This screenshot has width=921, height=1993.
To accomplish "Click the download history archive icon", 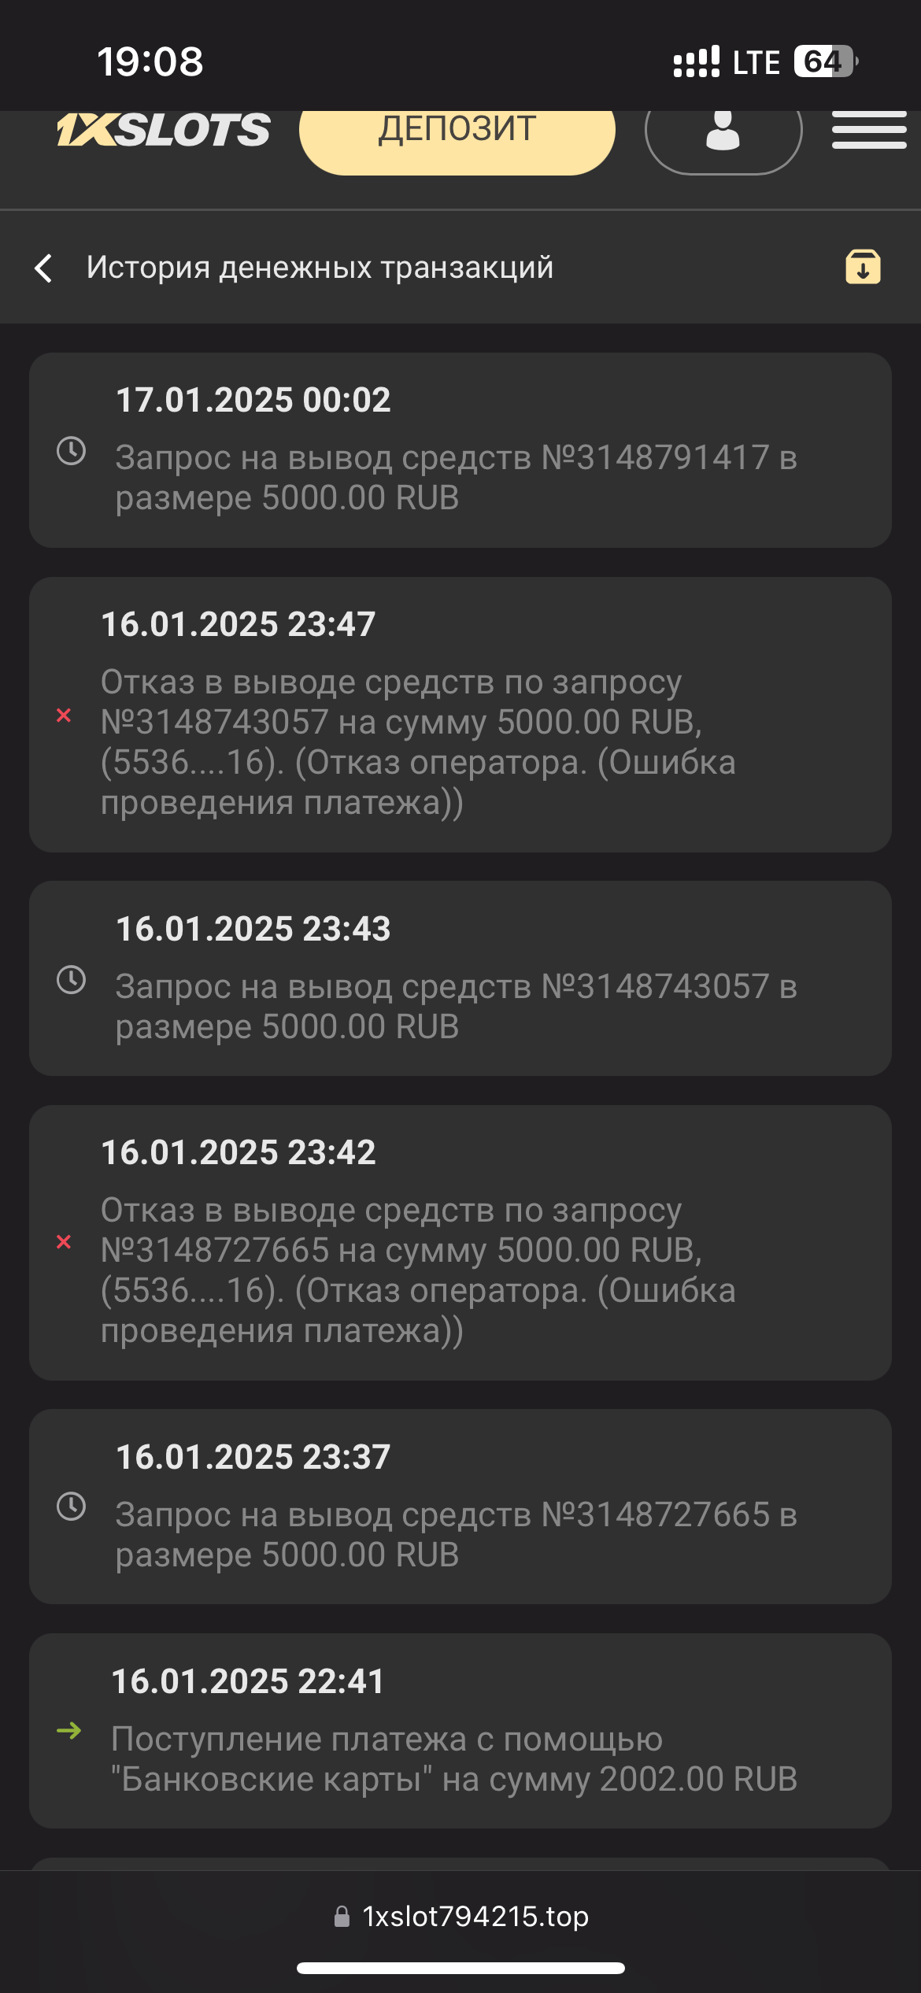I will click(863, 267).
